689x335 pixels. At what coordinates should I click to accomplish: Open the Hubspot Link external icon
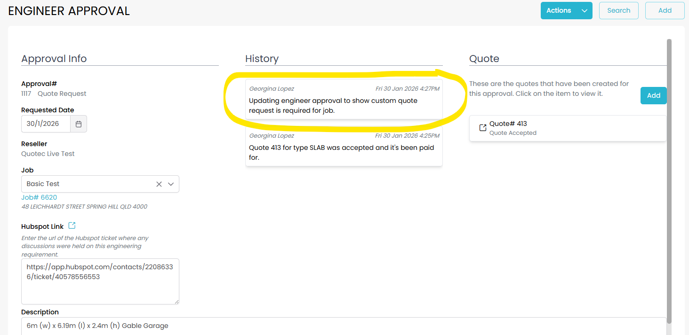(72, 226)
